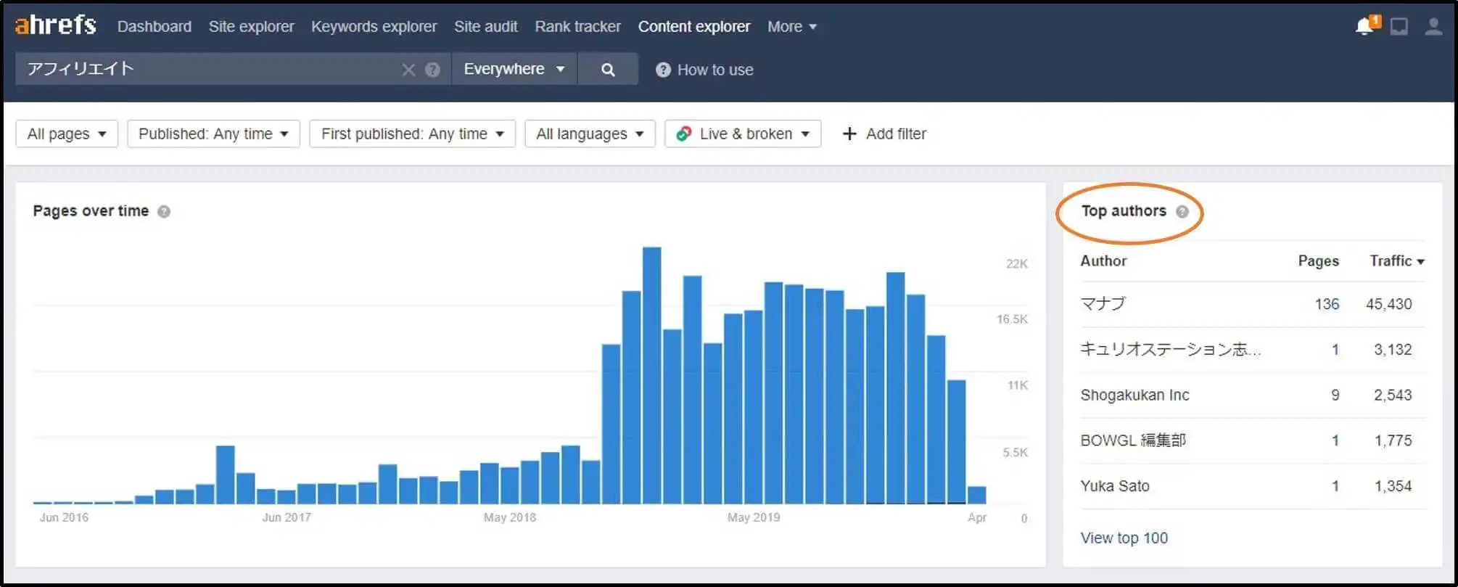This screenshot has width=1458, height=587.
Task: Click help icon beside Pages over time
Action: point(164,211)
